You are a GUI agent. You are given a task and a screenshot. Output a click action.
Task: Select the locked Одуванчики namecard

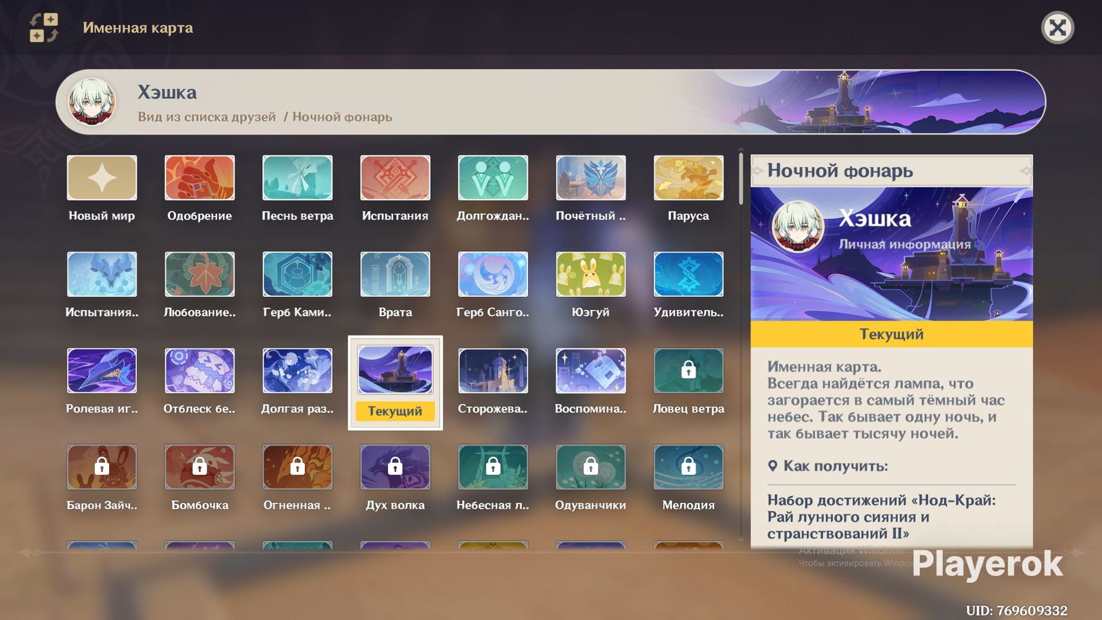click(x=591, y=467)
